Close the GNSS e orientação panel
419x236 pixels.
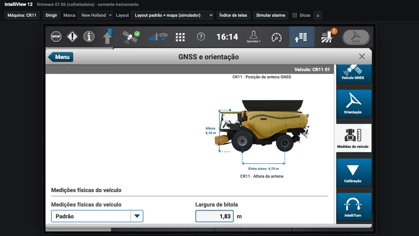tap(362, 56)
